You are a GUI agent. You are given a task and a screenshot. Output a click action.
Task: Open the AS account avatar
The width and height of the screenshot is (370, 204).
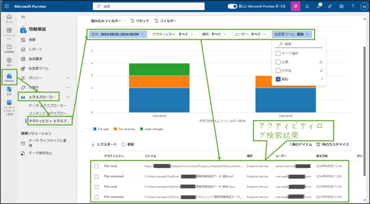[364, 6]
